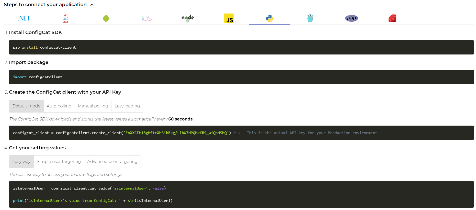476x210 pixels.
Task: Switch to the PHP SDK icon
Action: click(352, 18)
